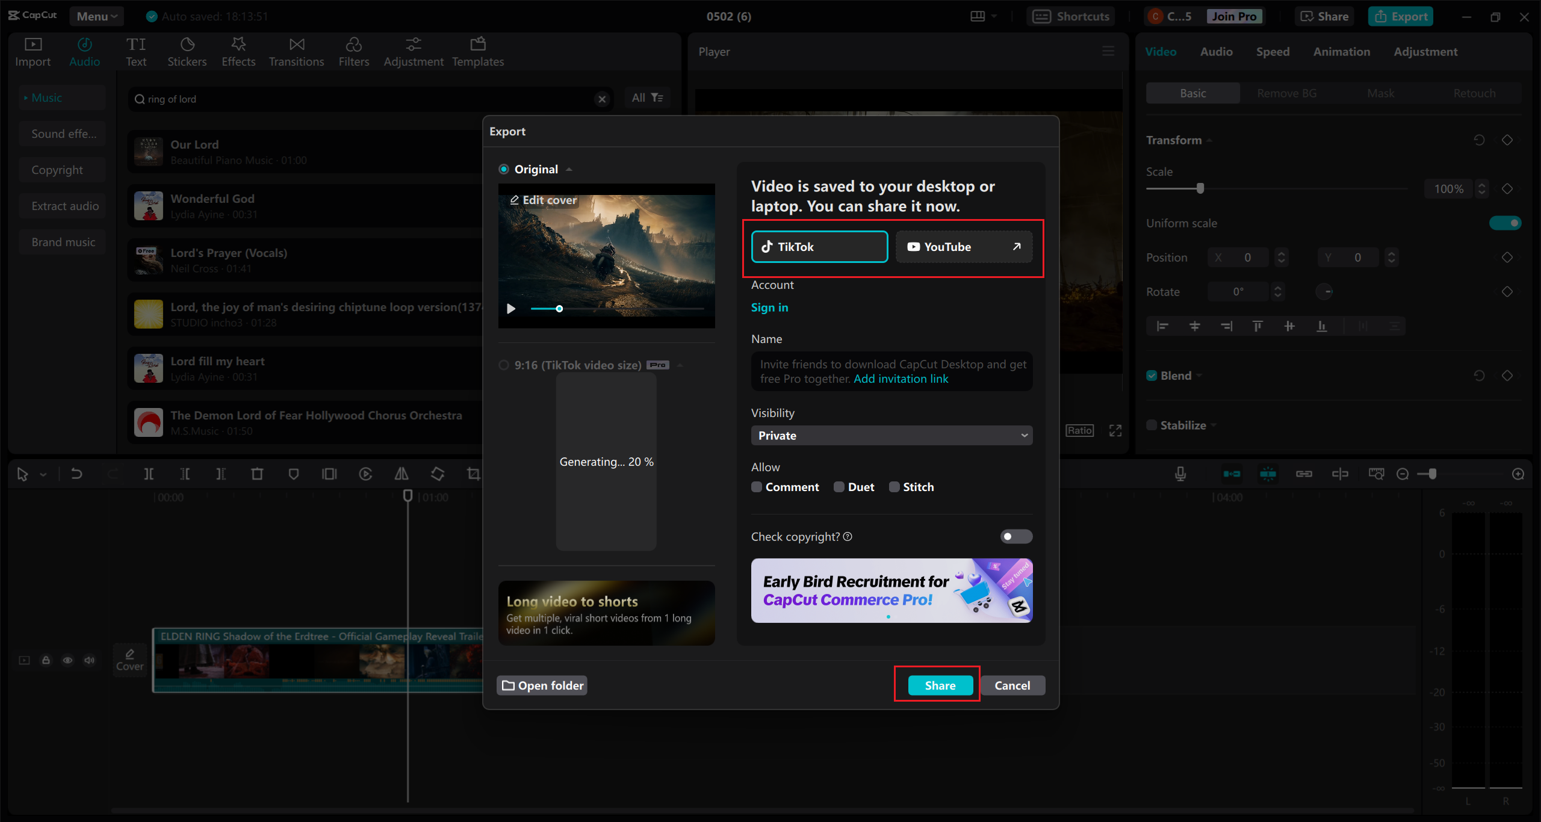Click the Sign in link

click(769, 307)
